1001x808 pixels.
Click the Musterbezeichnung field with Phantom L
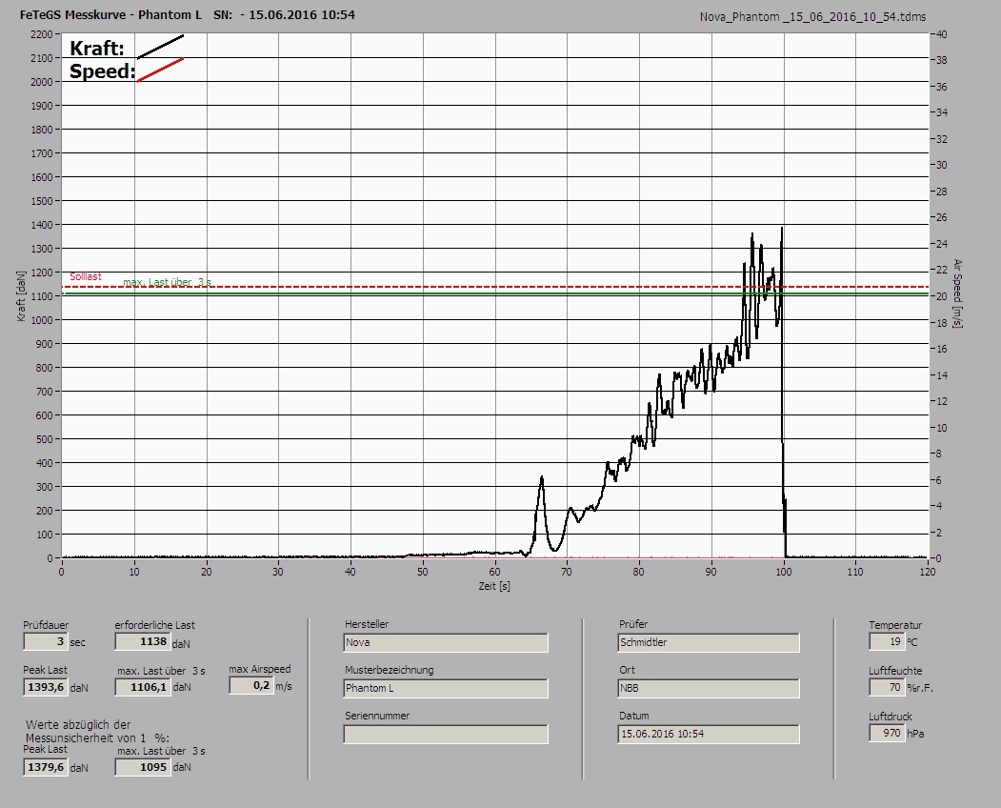point(446,688)
